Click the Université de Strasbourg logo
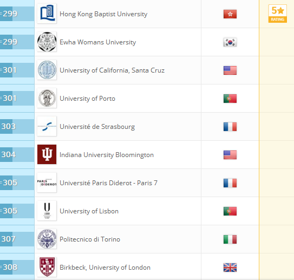 pos(47,126)
